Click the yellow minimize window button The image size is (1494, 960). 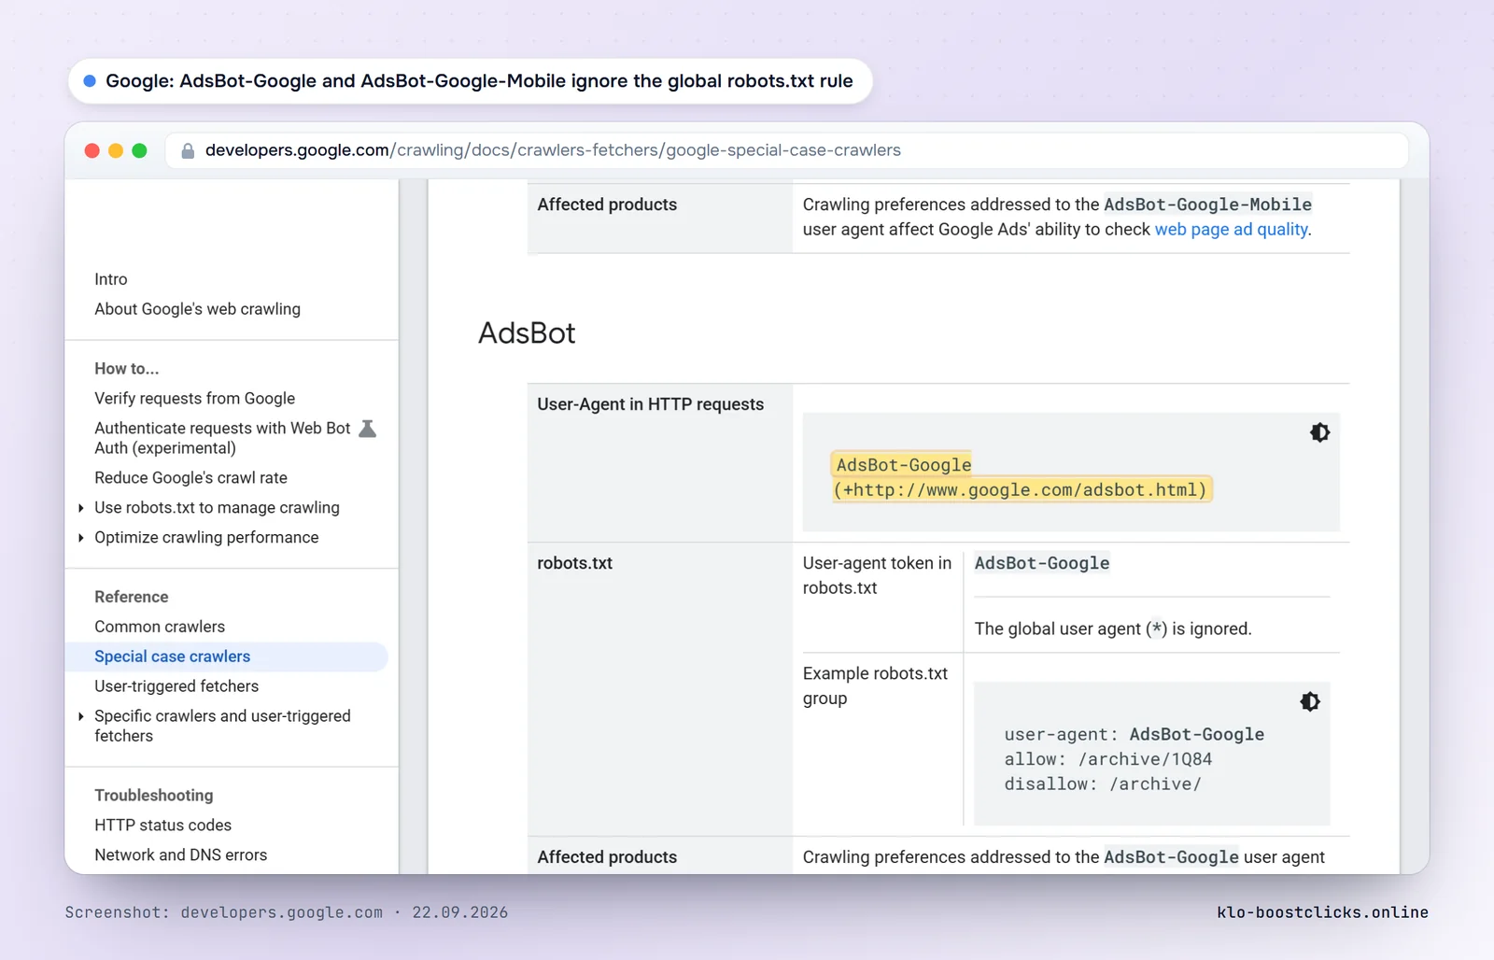[116, 150]
